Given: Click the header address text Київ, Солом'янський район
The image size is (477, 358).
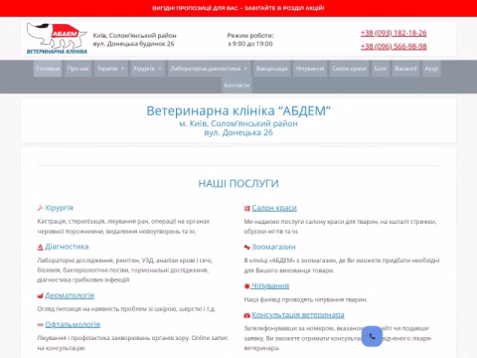Looking at the screenshot, I should coord(134,36).
